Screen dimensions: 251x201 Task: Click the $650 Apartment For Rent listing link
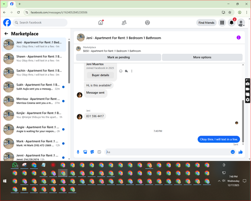112,51
